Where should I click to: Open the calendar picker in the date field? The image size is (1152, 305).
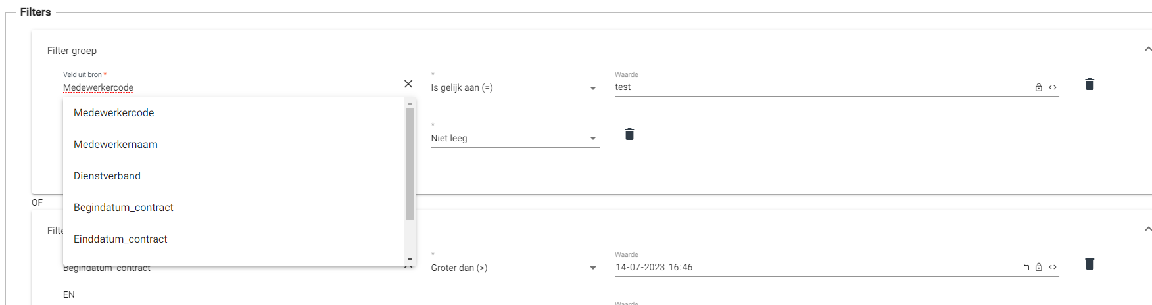(x=1026, y=268)
